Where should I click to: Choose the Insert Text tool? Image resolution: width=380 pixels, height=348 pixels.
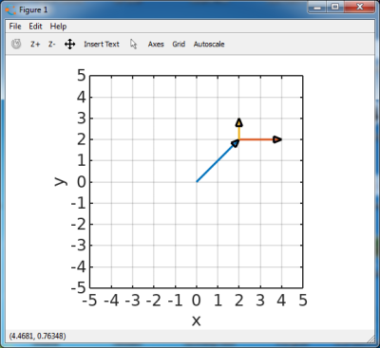pos(102,45)
